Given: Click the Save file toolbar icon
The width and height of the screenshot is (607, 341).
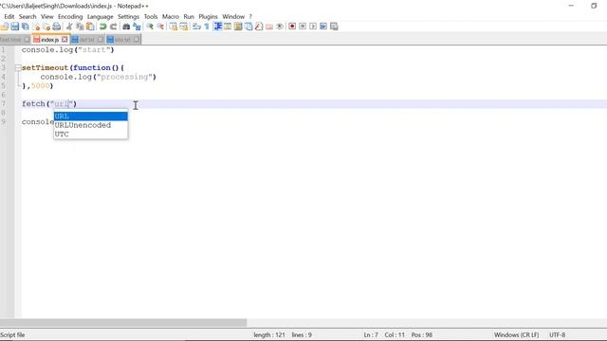Looking at the screenshot, I should click(15, 27).
